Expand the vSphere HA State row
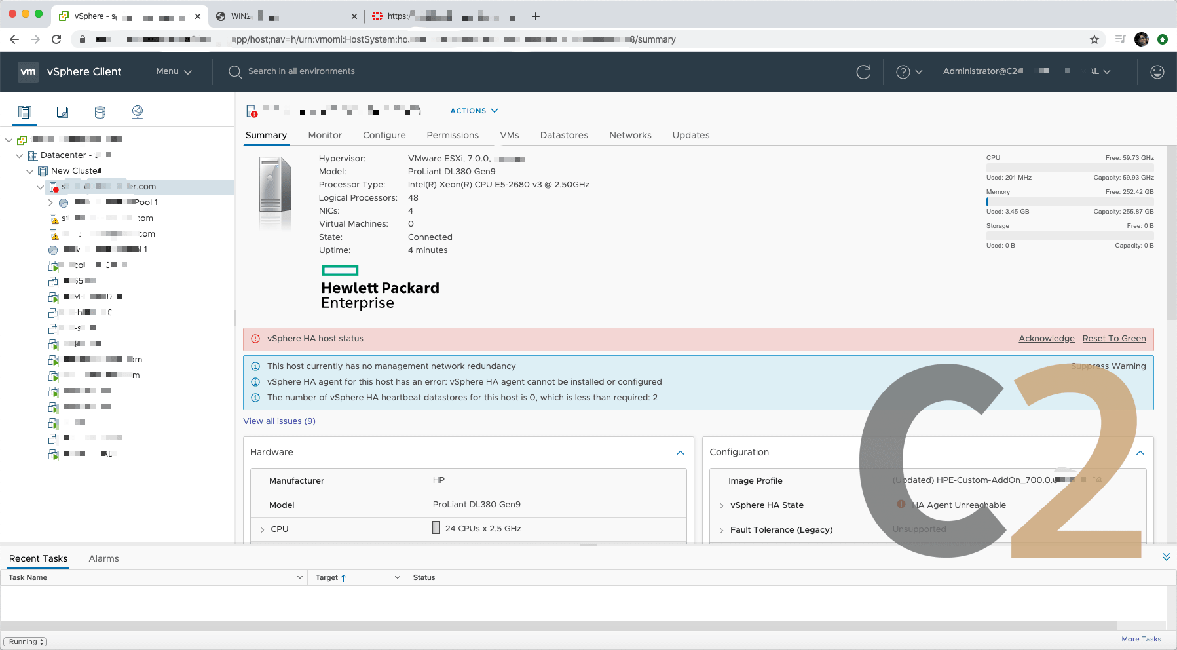The height and width of the screenshot is (650, 1177). pyautogui.click(x=721, y=505)
